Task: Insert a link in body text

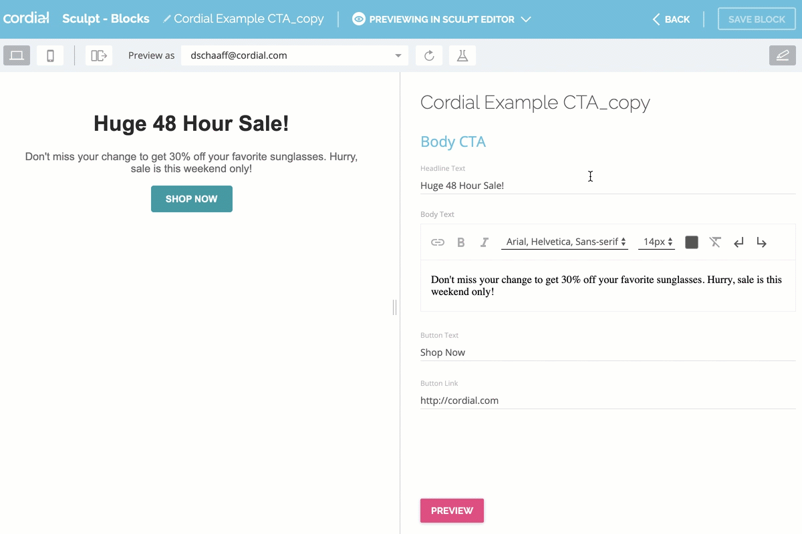Action: click(438, 242)
